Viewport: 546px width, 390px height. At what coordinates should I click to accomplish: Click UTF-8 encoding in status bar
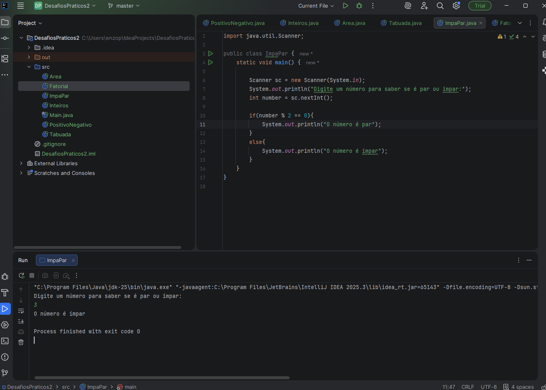click(x=488, y=387)
